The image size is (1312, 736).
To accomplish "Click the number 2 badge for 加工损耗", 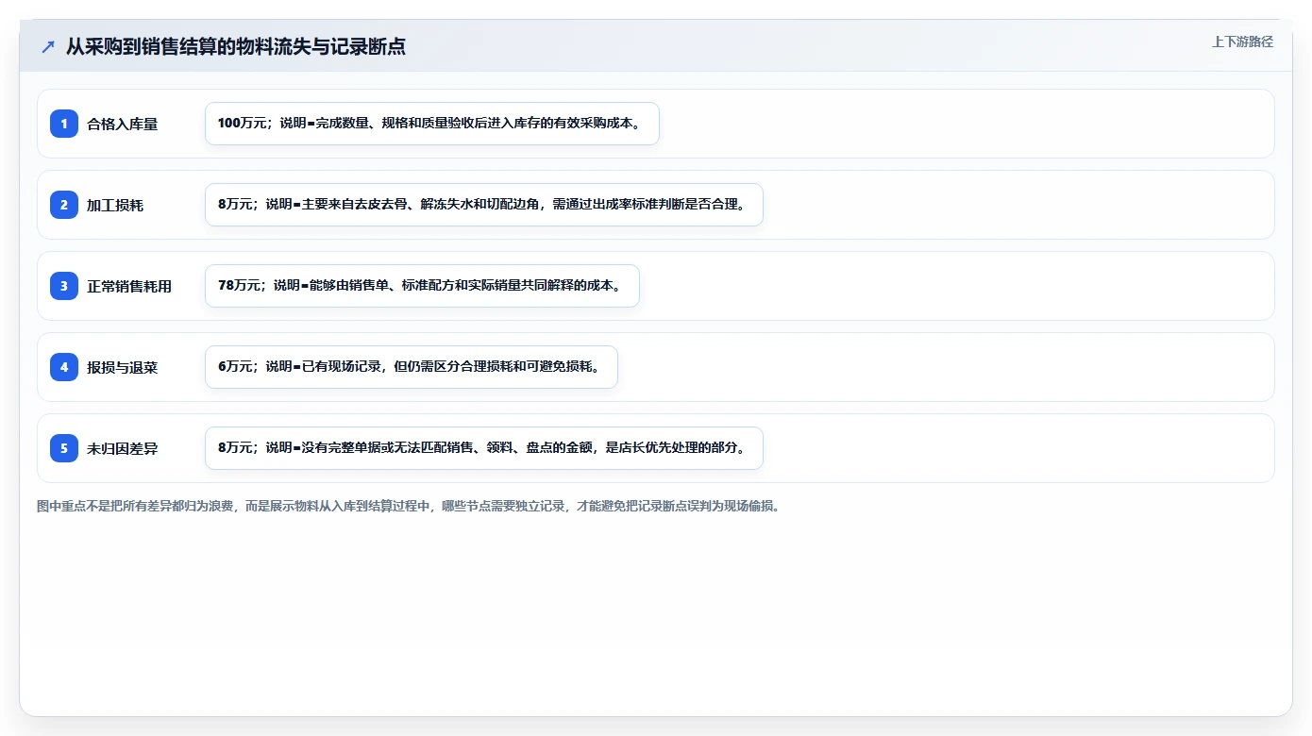I will [x=64, y=205].
